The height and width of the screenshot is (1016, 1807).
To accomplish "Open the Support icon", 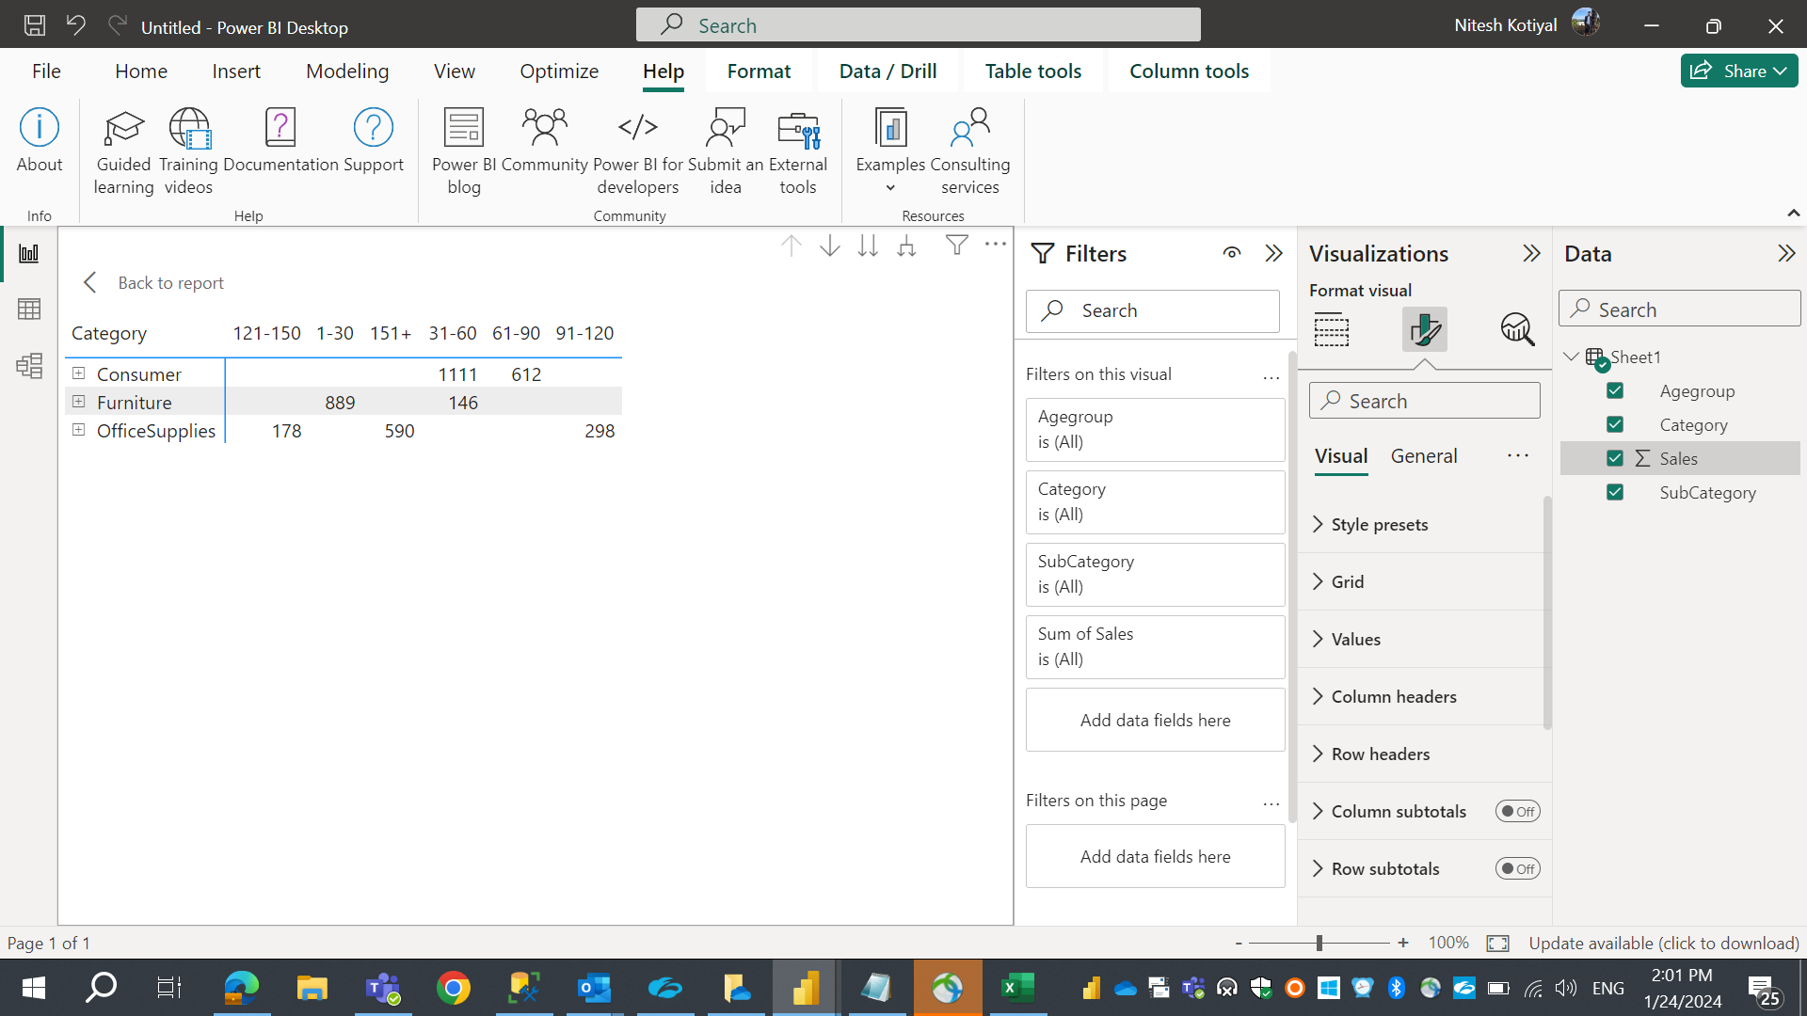I will 374,141.
